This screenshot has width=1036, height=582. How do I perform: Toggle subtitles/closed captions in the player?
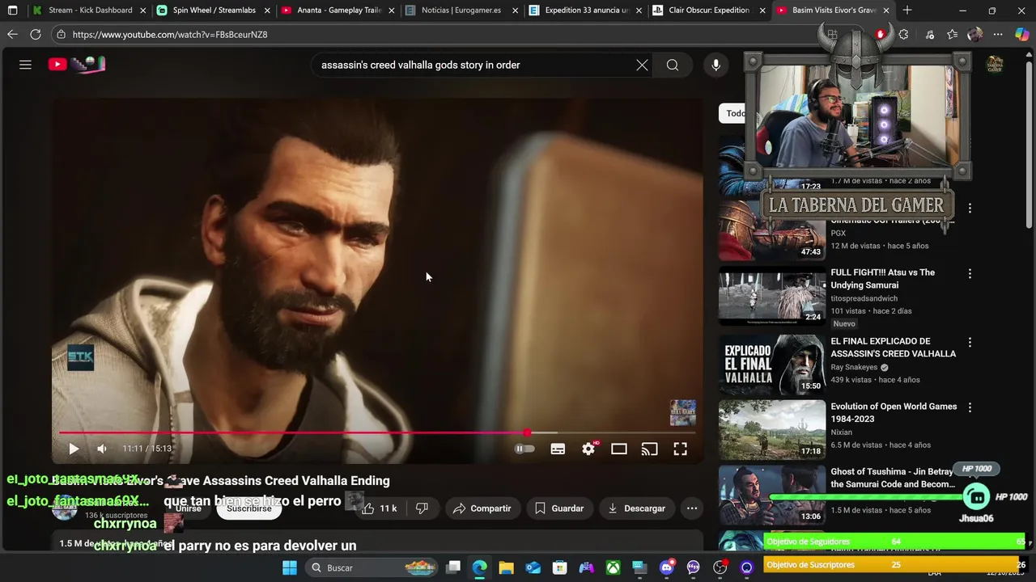[558, 449]
